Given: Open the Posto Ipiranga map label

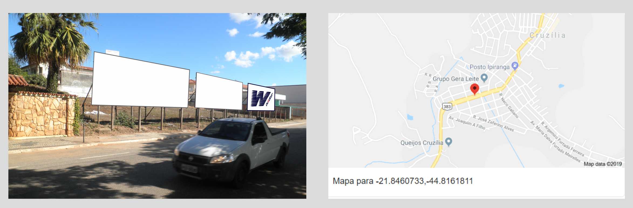Looking at the screenshot, I should pos(489,67).
